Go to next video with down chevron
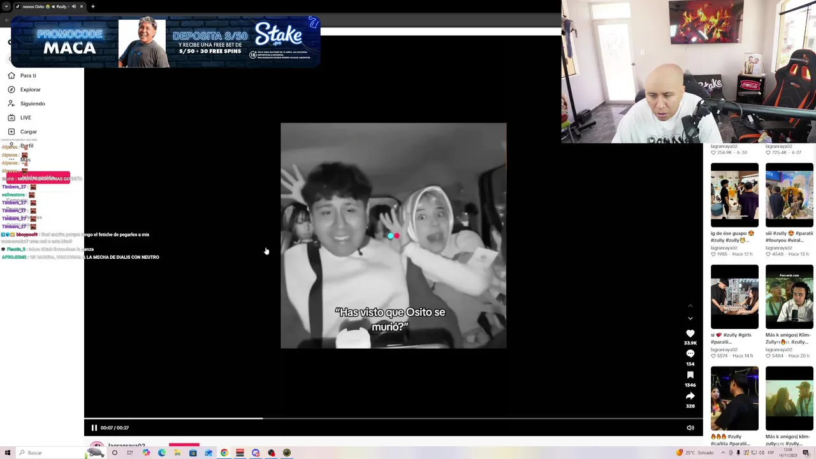This screenshot has height=459, width=816. [x=690, y=318]
